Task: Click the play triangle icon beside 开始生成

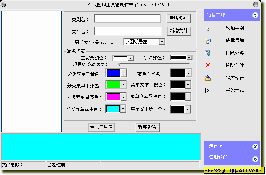Action: coord(207,91)
